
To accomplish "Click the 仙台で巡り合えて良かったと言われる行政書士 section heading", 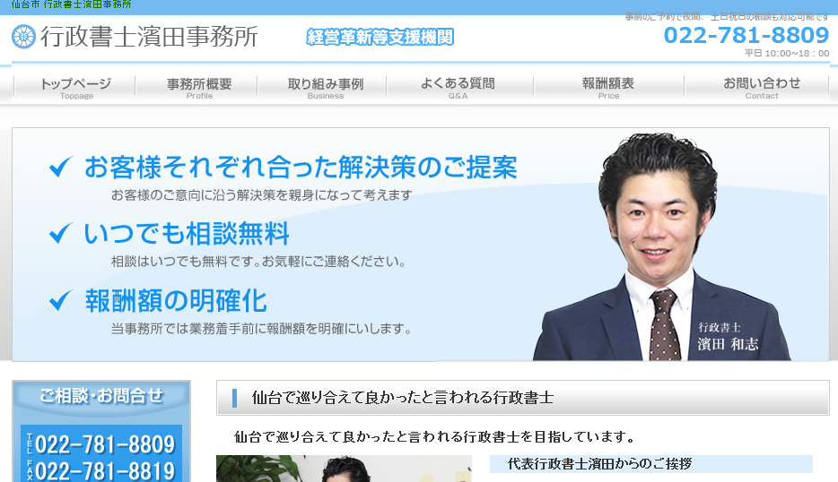I will tap(403, 398).
